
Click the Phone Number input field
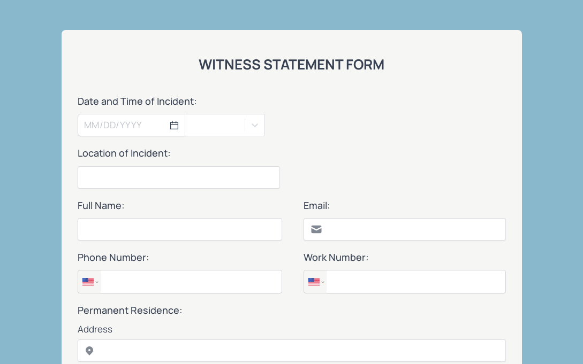coord(191,282)
